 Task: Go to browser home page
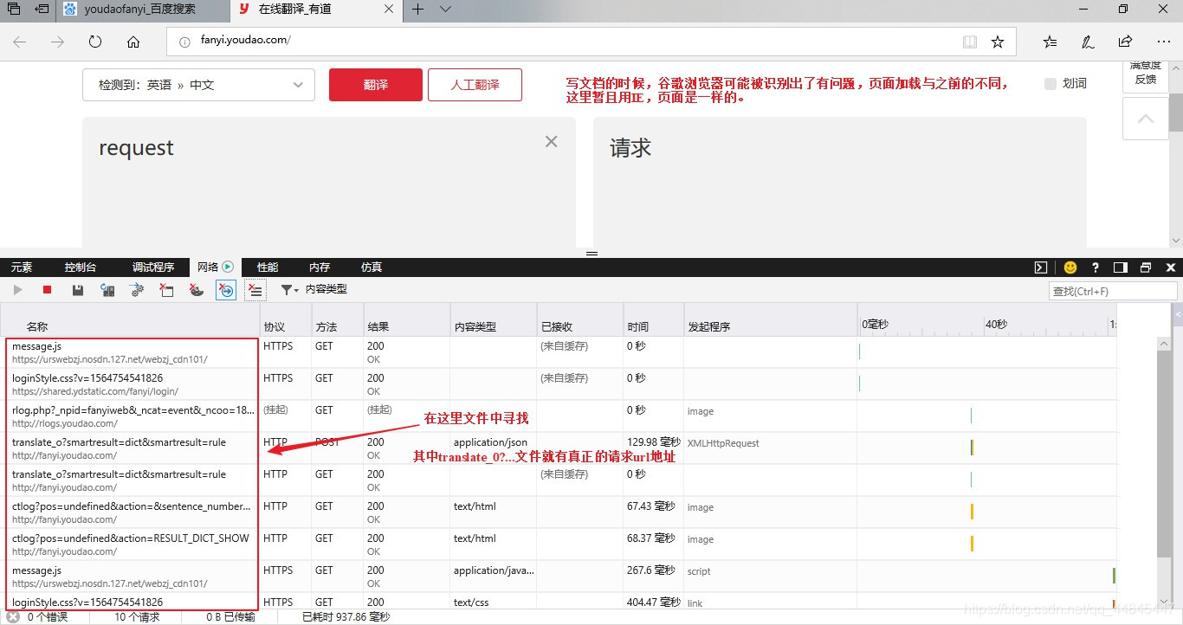133,42
